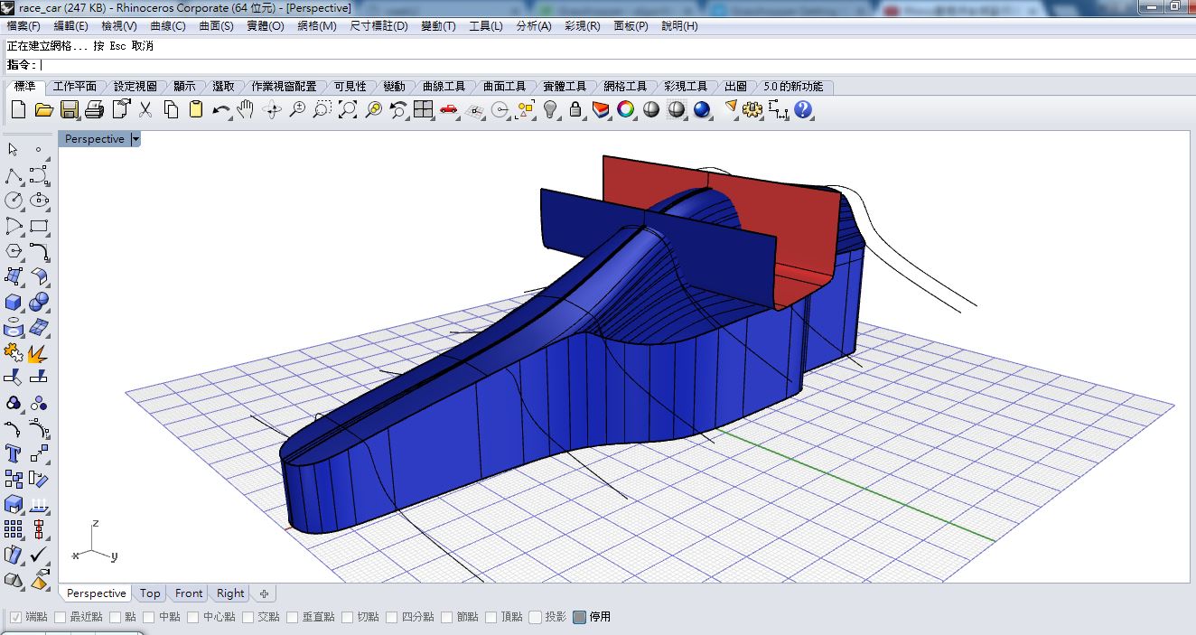
Task: Click the Explode tool in left sidebar
Action: pos(38,352)
